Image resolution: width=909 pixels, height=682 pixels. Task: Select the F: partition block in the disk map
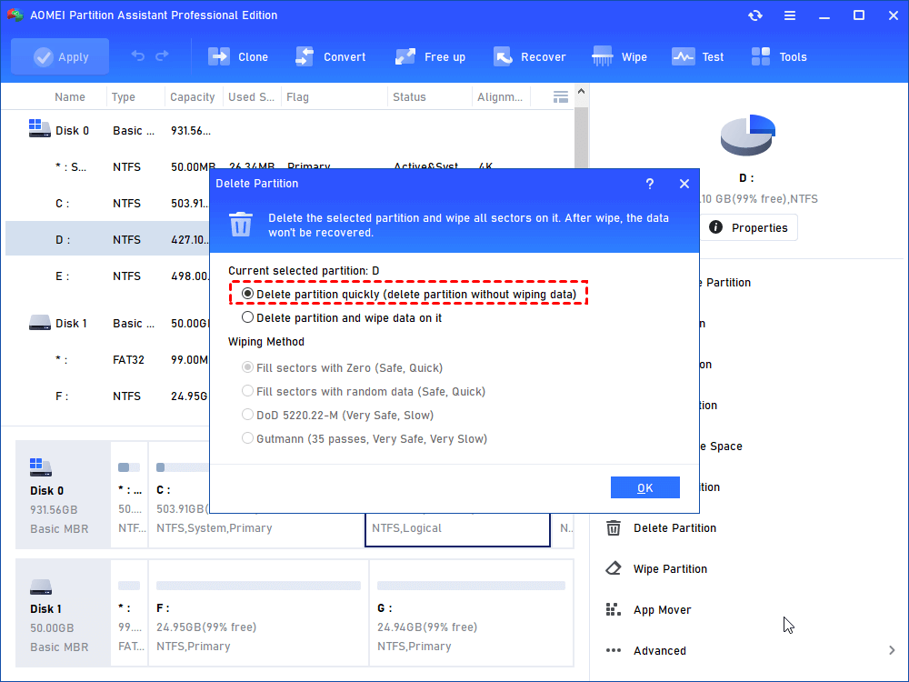258,614
